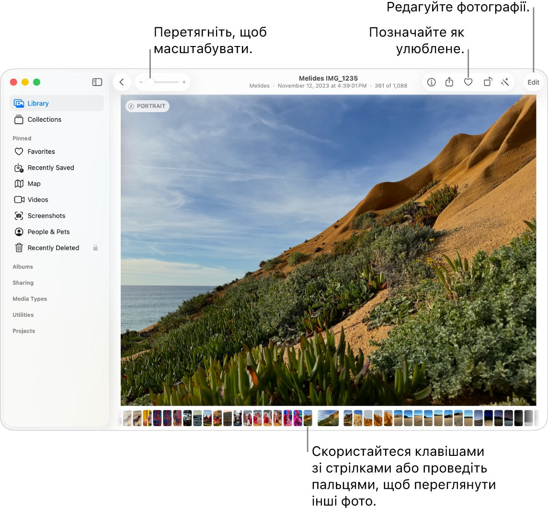Viewport: 548px width, 510px height.
Task: Mark photo as favorite with heart icon
Action: (468, 82)
